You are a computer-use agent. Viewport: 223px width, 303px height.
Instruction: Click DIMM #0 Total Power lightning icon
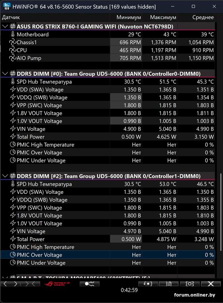pos(13,137)
